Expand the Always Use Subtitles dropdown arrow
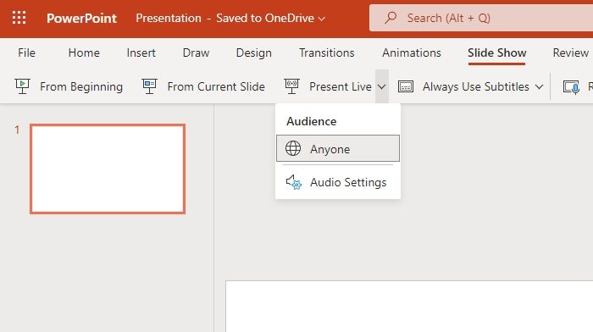This screenshot has width=593, height=332. coord(540,87)
